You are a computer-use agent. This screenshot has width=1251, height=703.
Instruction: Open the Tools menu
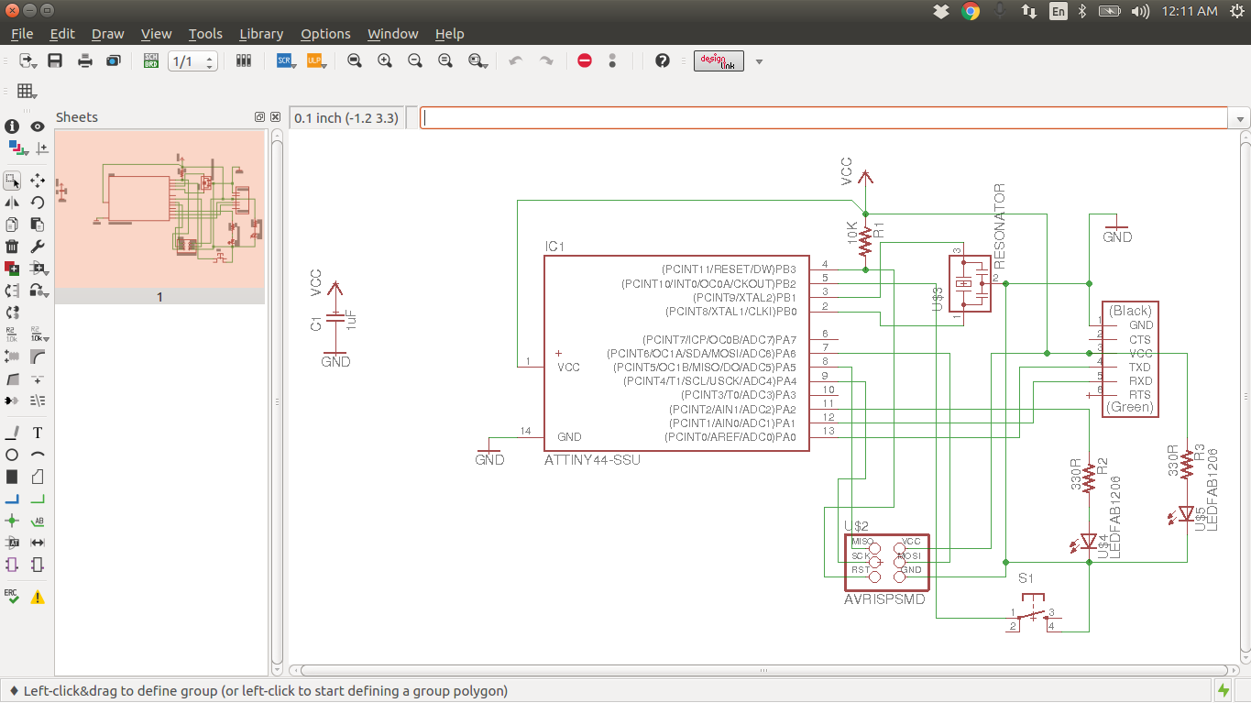205,34
